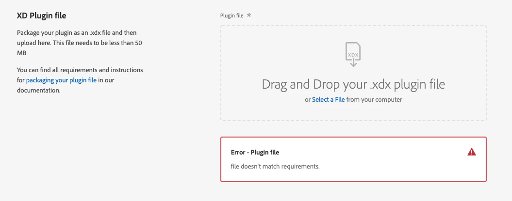Click the file doesn't match requirements message
This screenshot has height=201, width=512.
[x=275, y=167]
